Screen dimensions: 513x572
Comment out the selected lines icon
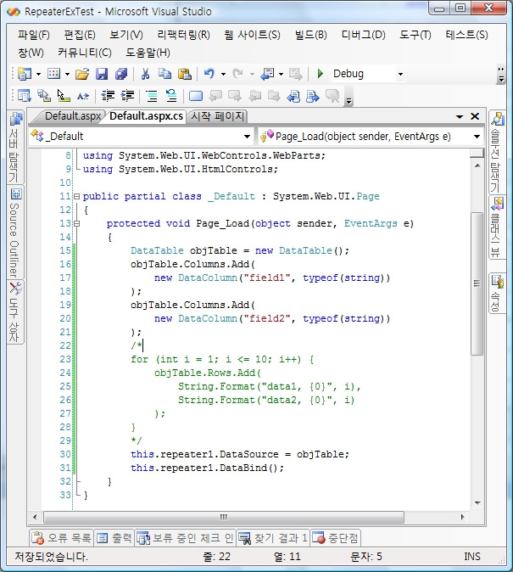coord(152,96)
